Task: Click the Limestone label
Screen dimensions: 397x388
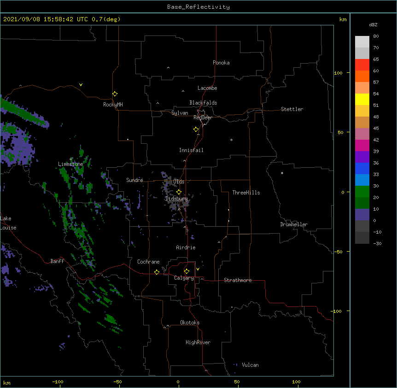Action: (x=70, y=164)
